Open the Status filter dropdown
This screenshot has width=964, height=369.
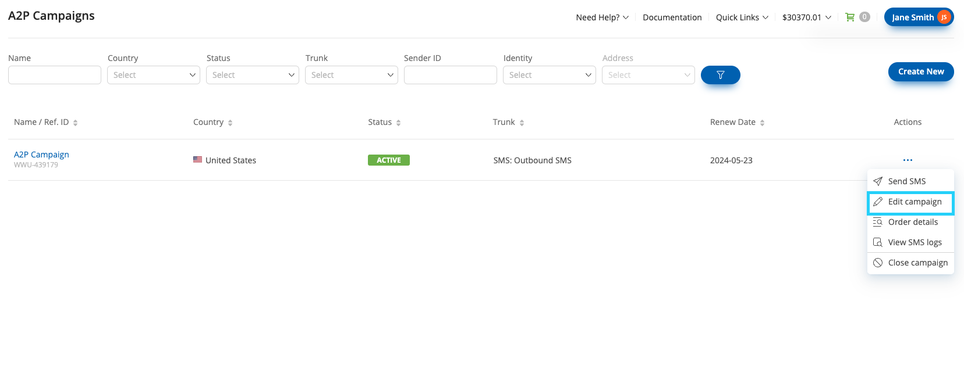[253, 75]
